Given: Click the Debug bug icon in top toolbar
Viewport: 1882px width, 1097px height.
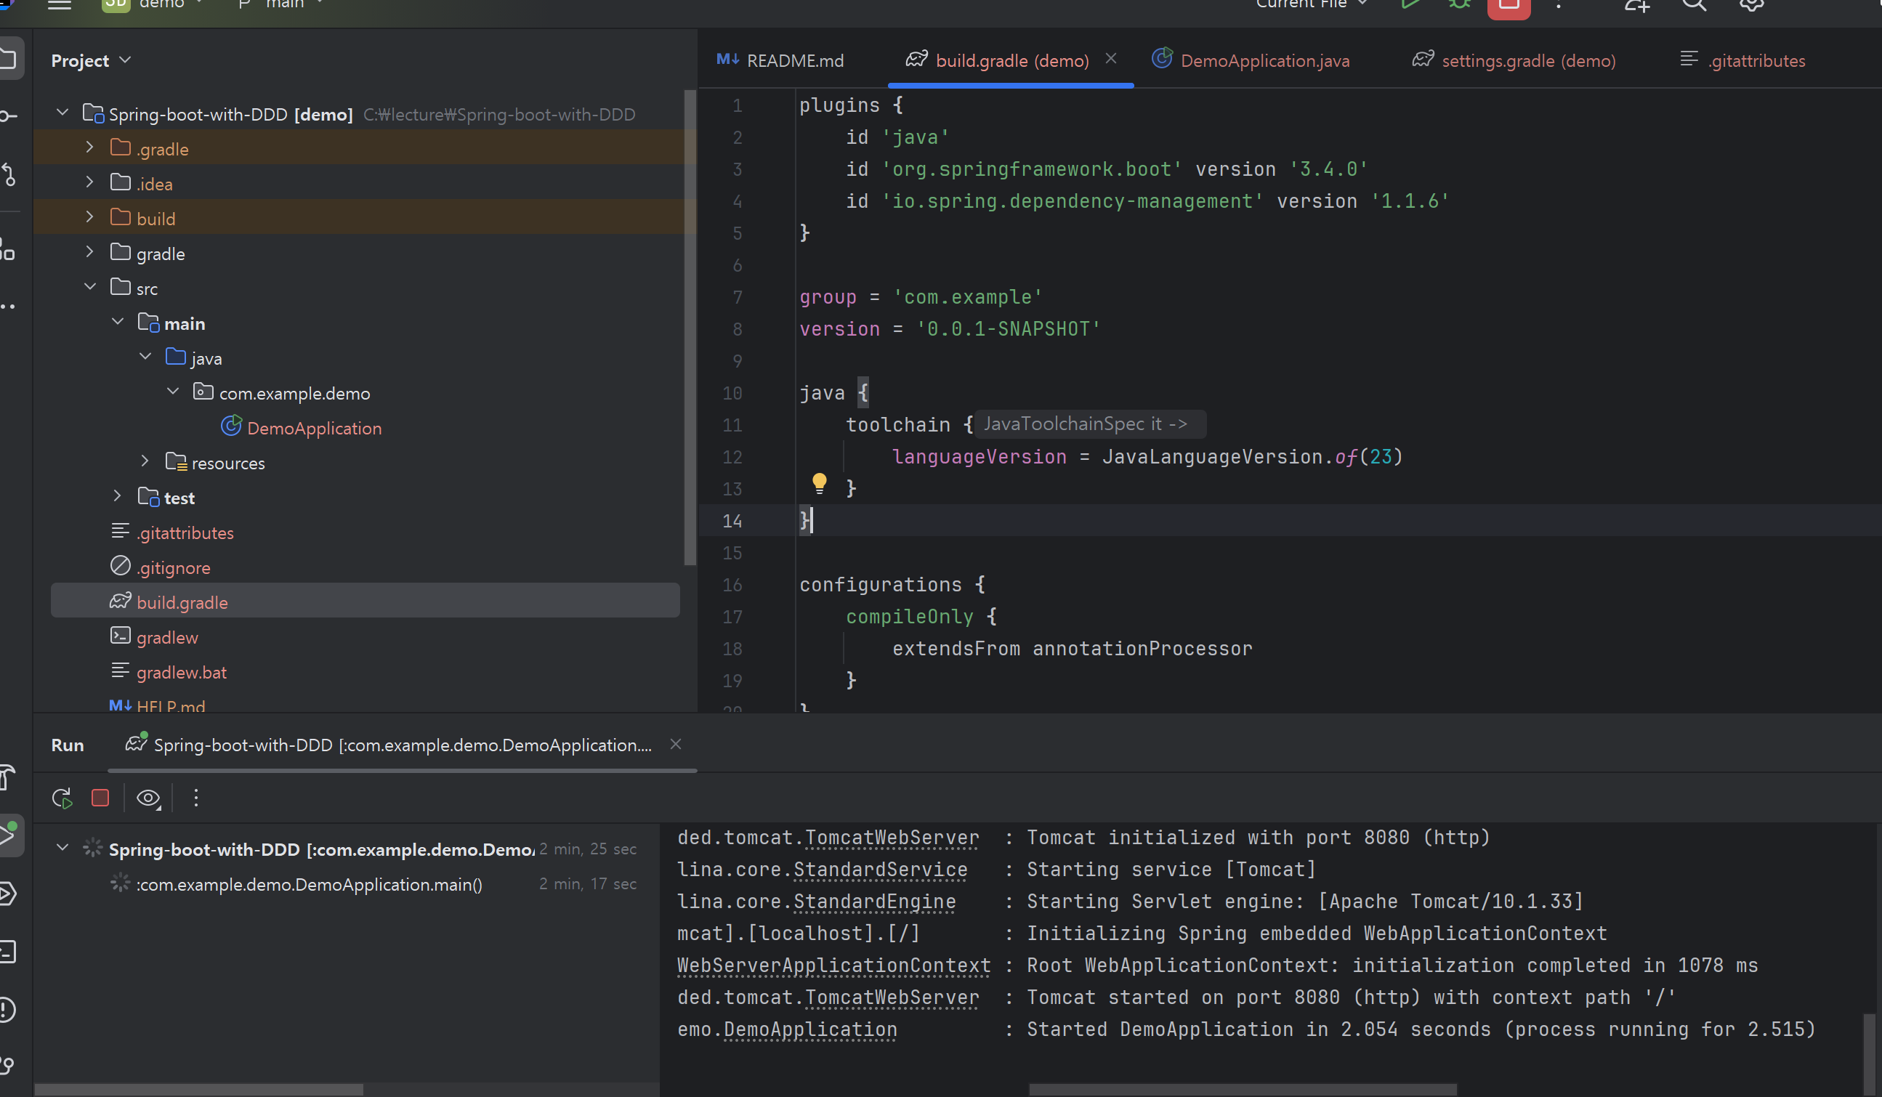Looking at the screenshot, I should pyautogui.click(x=1458, y=4).
